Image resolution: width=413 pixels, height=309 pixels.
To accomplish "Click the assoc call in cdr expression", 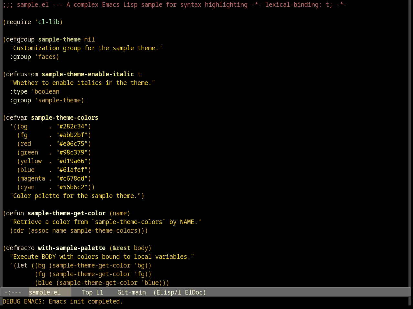I will pyautogui.click(x=40, y=230).
